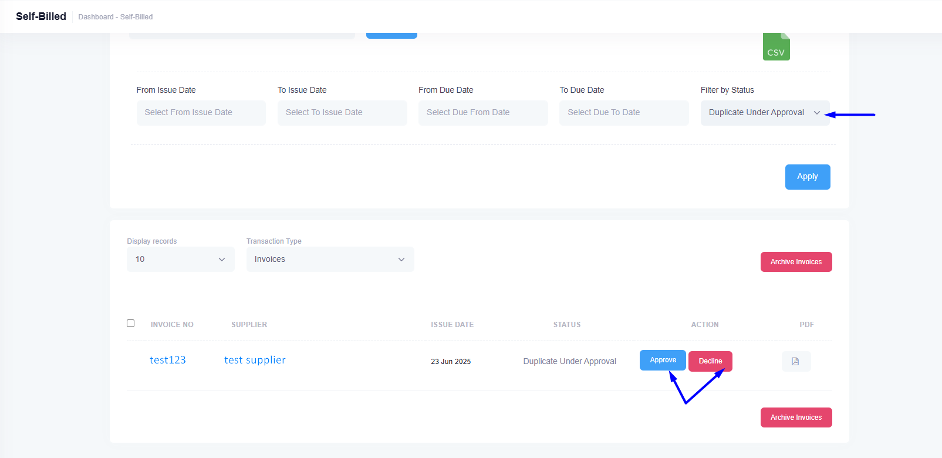
Task: Click the Dashboard - Self-Billed breadcrumb
Action: 116,17
